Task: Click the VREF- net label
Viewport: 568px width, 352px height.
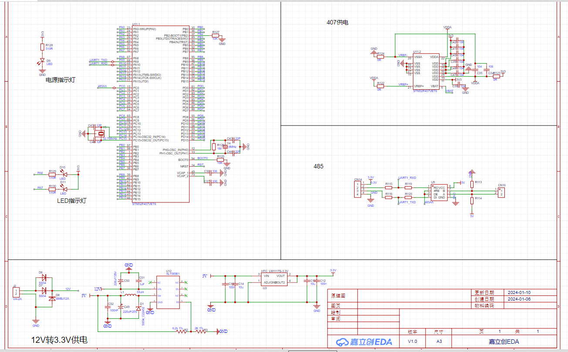Action: (403, 55)
